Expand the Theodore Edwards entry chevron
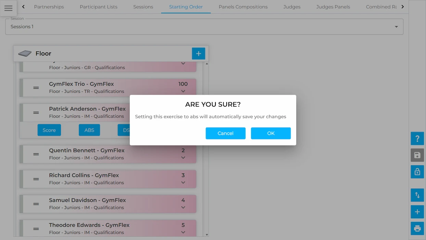The width and height of the screenshot is (426, 240). tap(183, 232)
